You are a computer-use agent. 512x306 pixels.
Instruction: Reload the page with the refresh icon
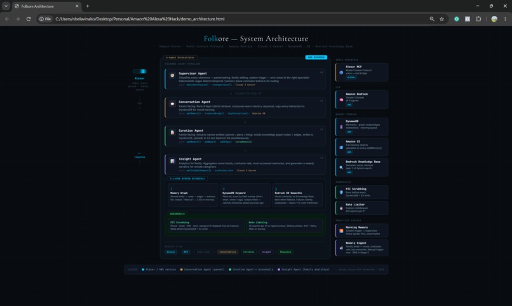click(x=29, y=19)
